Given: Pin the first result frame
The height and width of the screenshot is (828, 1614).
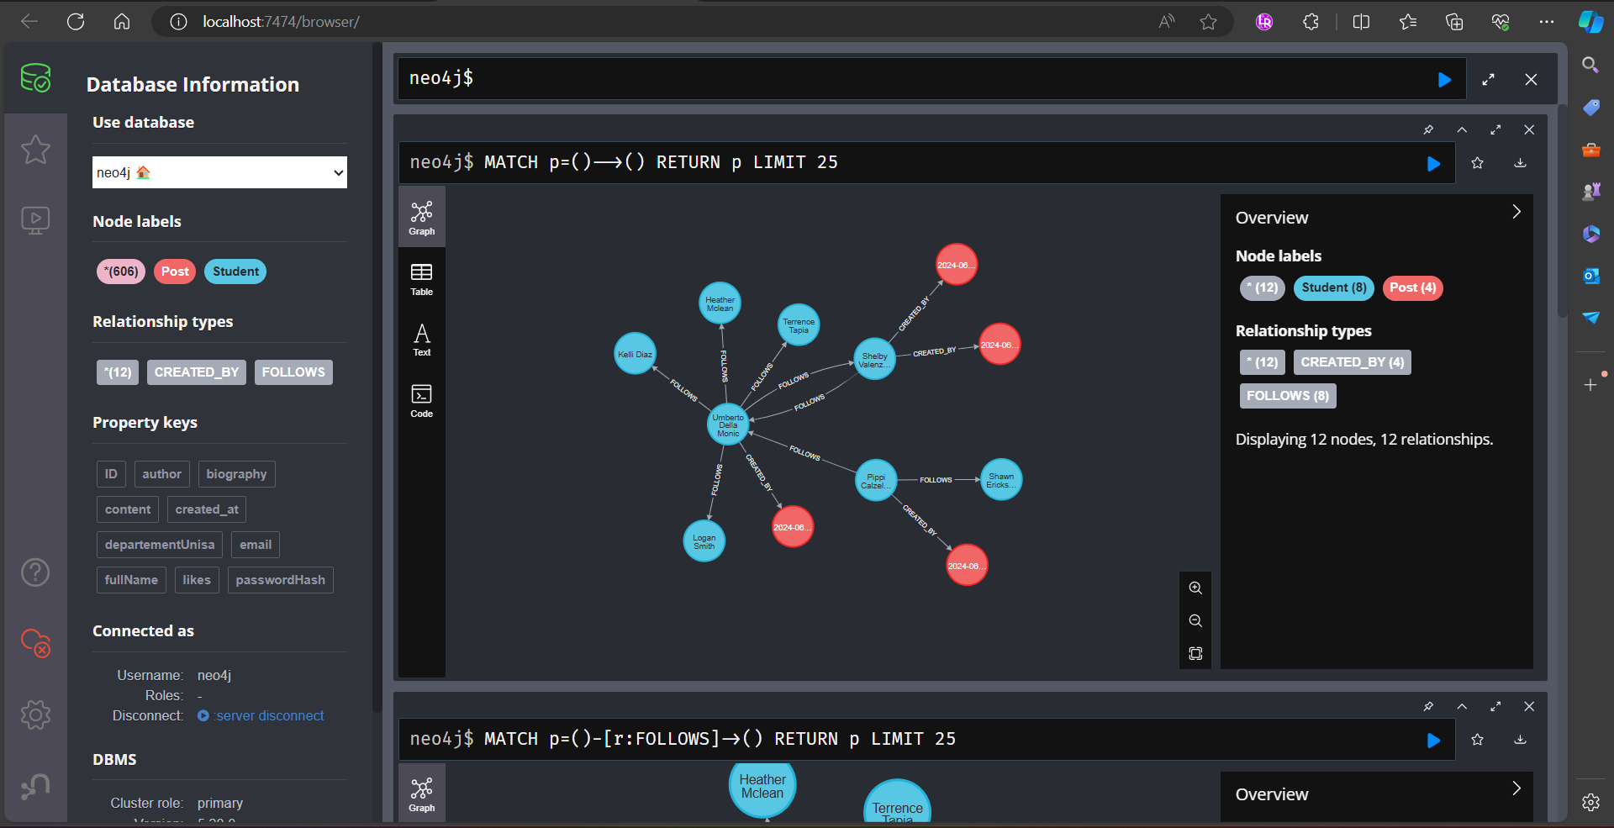Looking at the screenshot, I should pos(1428,129).
